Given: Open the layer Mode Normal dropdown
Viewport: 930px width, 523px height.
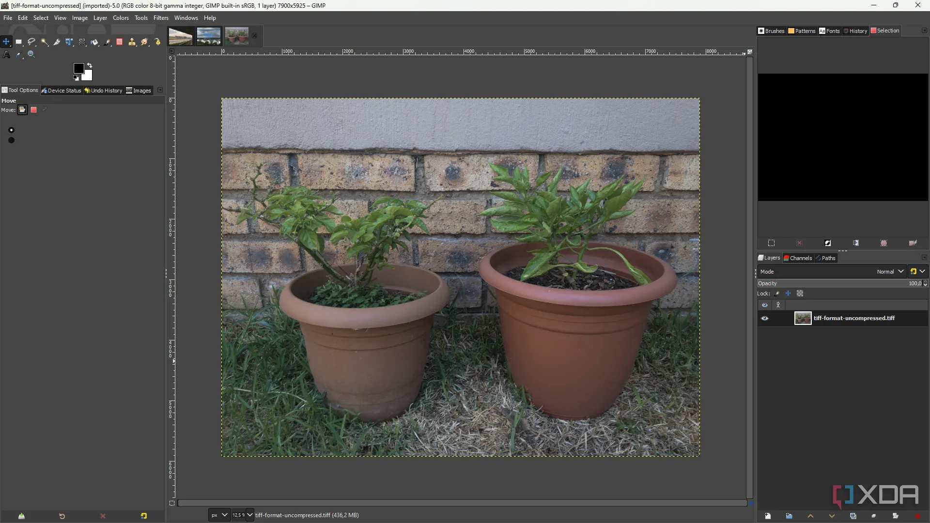Looking at the screenshot, I should 890,272.
